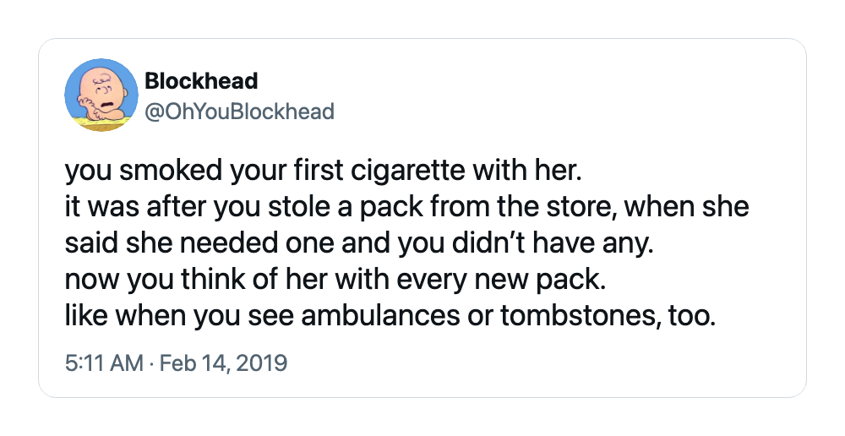
Task: Click the word 'ambulances' in the tweet
Action: (380, 317)
